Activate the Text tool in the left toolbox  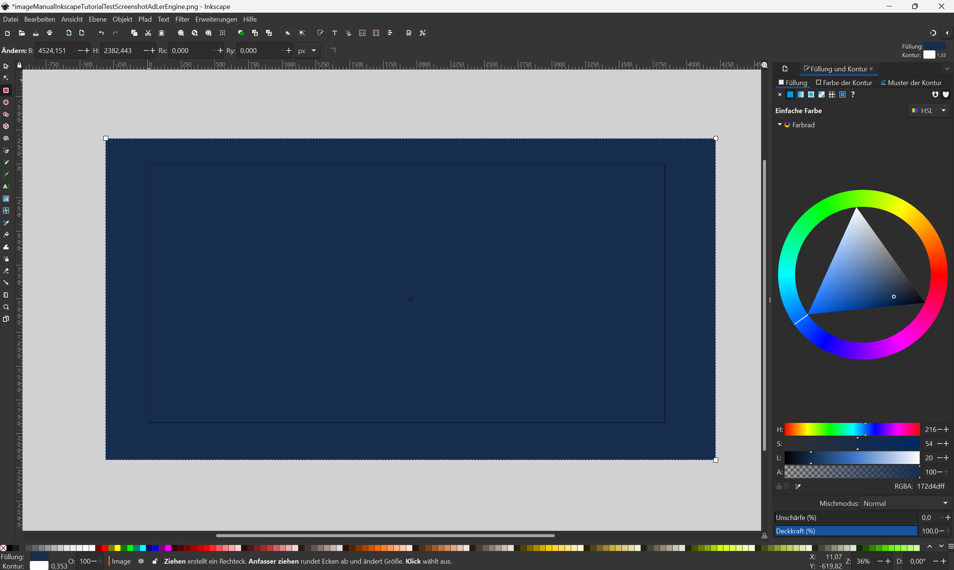[x=6, y=187]
